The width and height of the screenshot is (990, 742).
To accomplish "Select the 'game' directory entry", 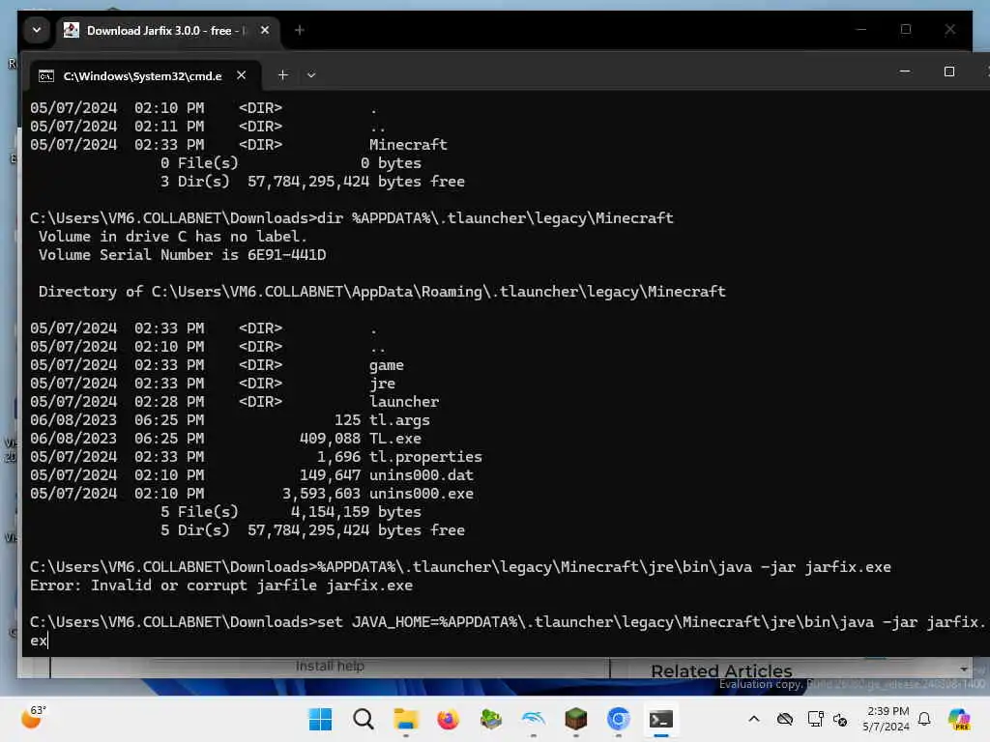I will pos(387,365).
